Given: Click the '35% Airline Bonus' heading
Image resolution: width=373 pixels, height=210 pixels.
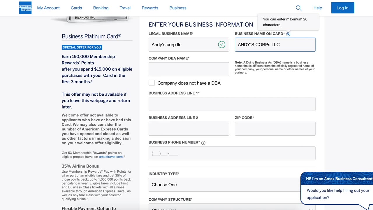Looking at the screenshot, I should [80, 166].
